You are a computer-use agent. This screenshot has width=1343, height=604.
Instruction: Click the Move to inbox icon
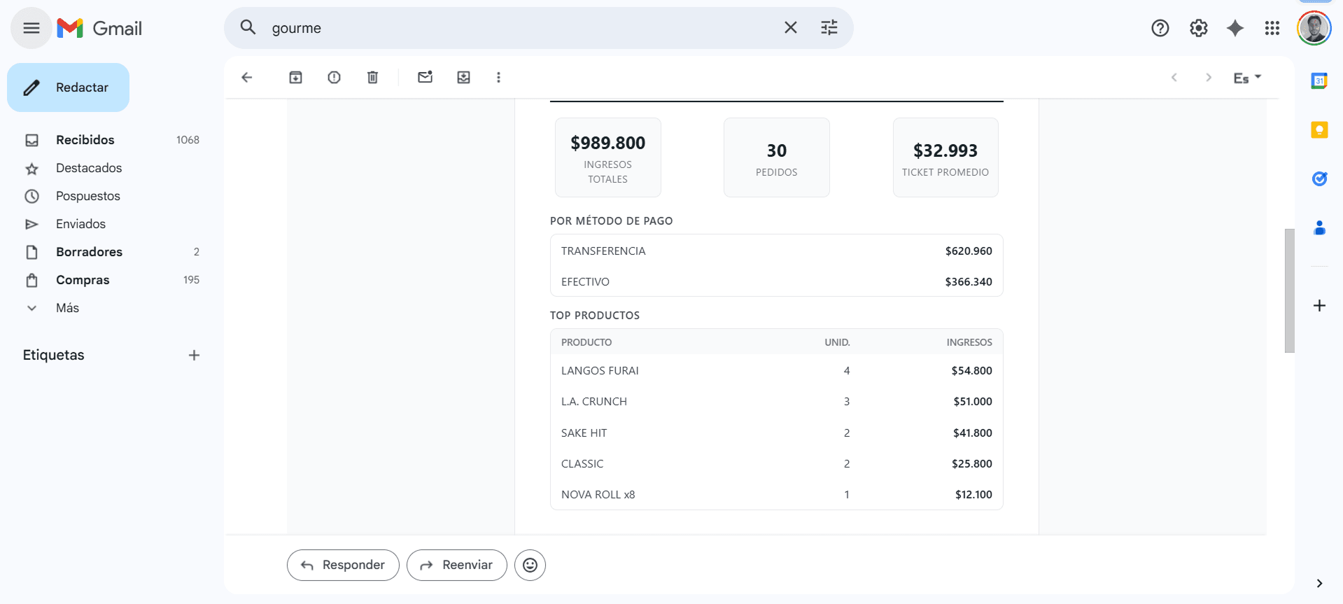[x=463, y=78]
